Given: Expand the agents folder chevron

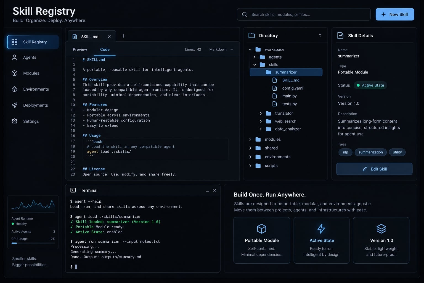Looking at the screenshot, I should pyautogui.click(x=255, y=57).
